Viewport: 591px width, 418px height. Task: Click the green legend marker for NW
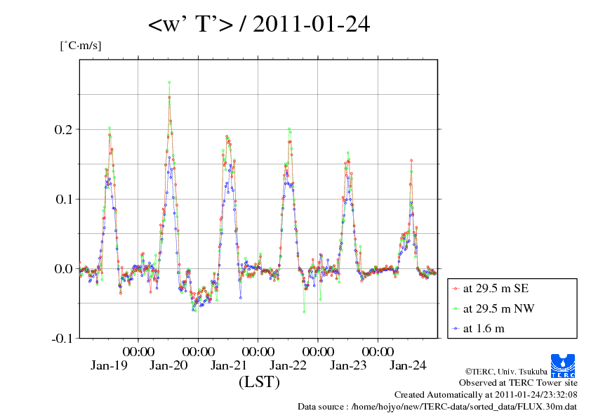tap(456, 309)
